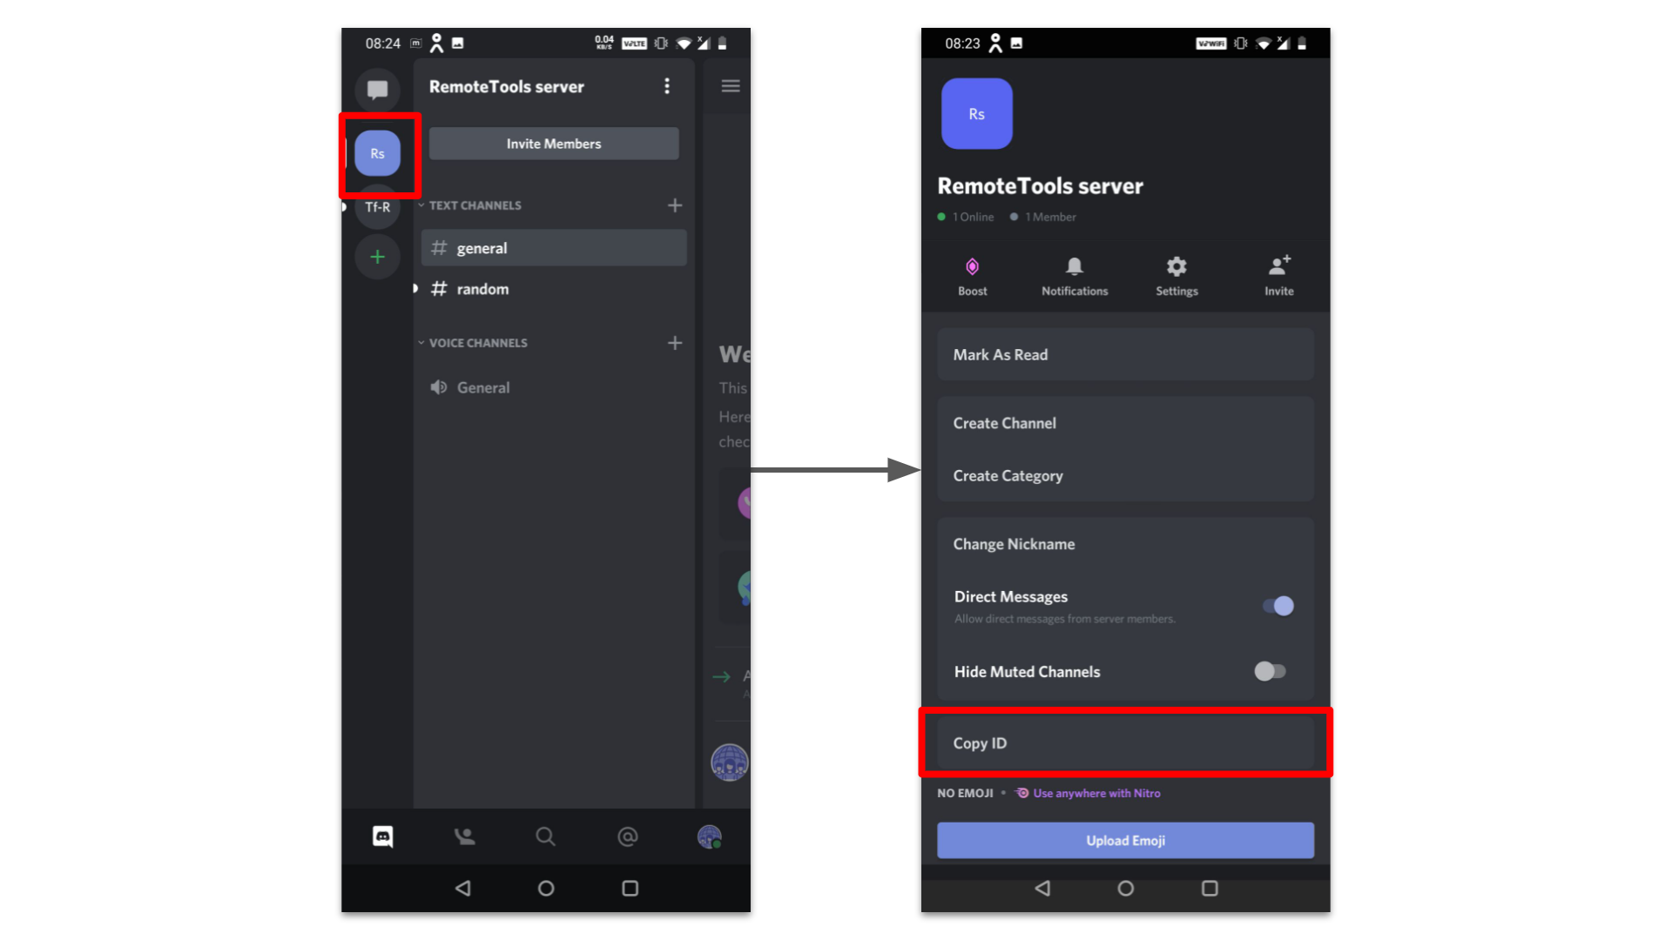
Task: Select Create Channel menu option
Action: coord(1123,422)
